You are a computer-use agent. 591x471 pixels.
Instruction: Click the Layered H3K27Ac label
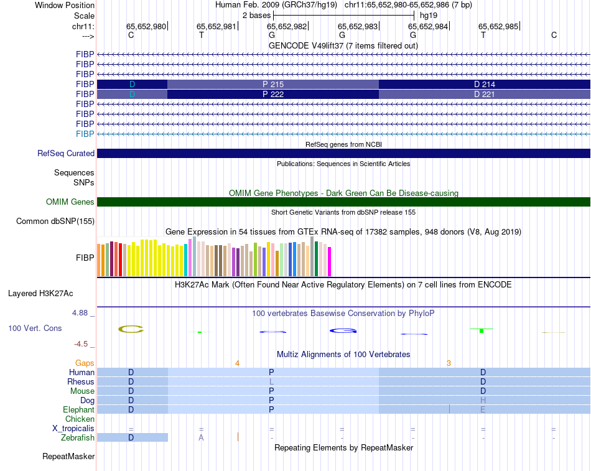[40, 294]
